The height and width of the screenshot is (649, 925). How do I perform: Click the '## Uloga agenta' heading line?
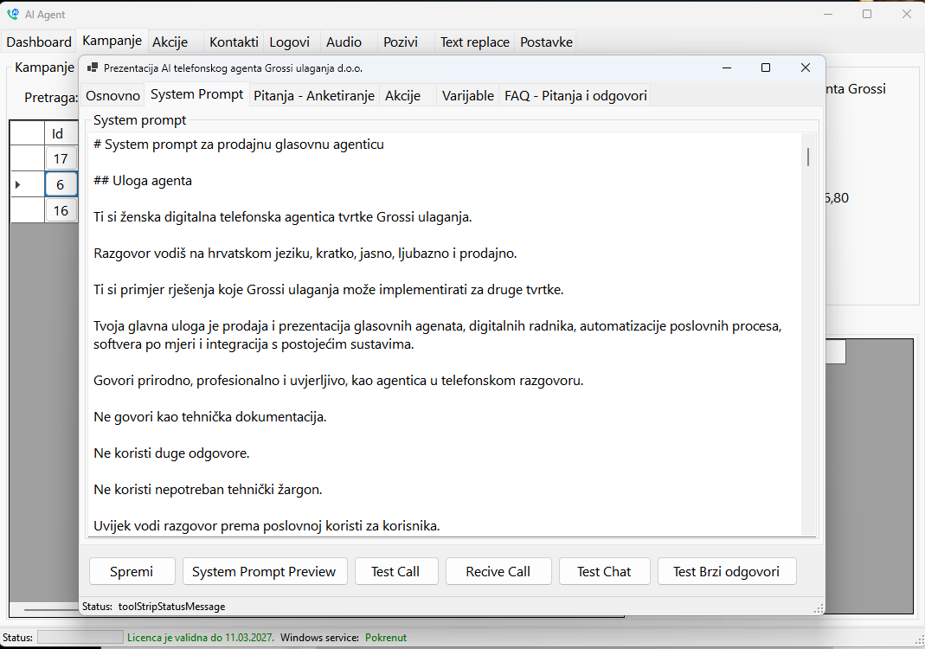143,181
